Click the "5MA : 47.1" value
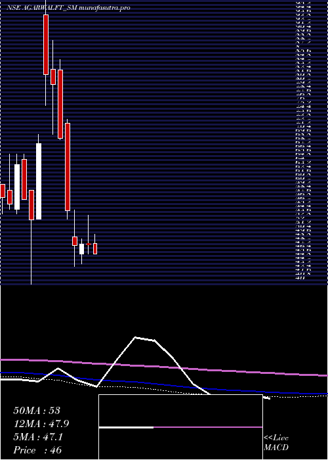328x460 pixels. pos(38,437)
